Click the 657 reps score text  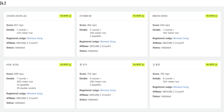pyautogui.click(x=19, y=25)
